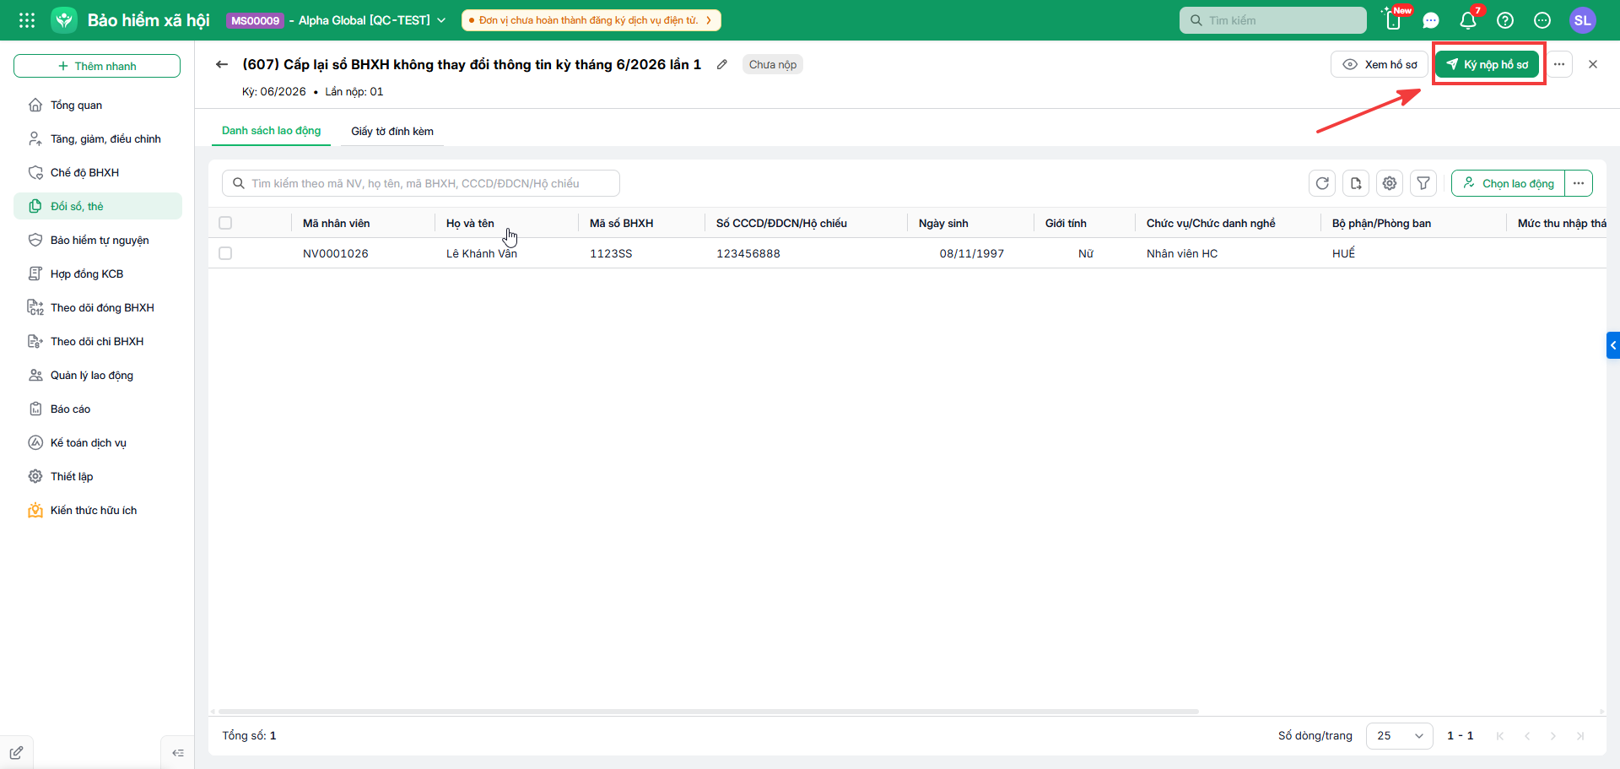Image resolution: width=1620 pixels, height=769 pixels.
Task: Check the row of Lê Khánh Vân
Action: click(x=225, y=253)
